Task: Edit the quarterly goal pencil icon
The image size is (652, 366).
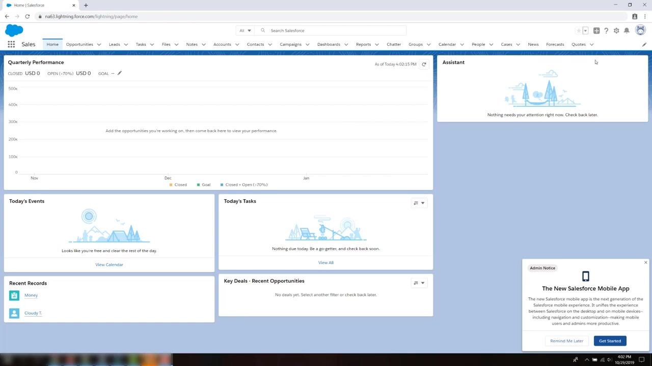Action: tap(120, 73)
